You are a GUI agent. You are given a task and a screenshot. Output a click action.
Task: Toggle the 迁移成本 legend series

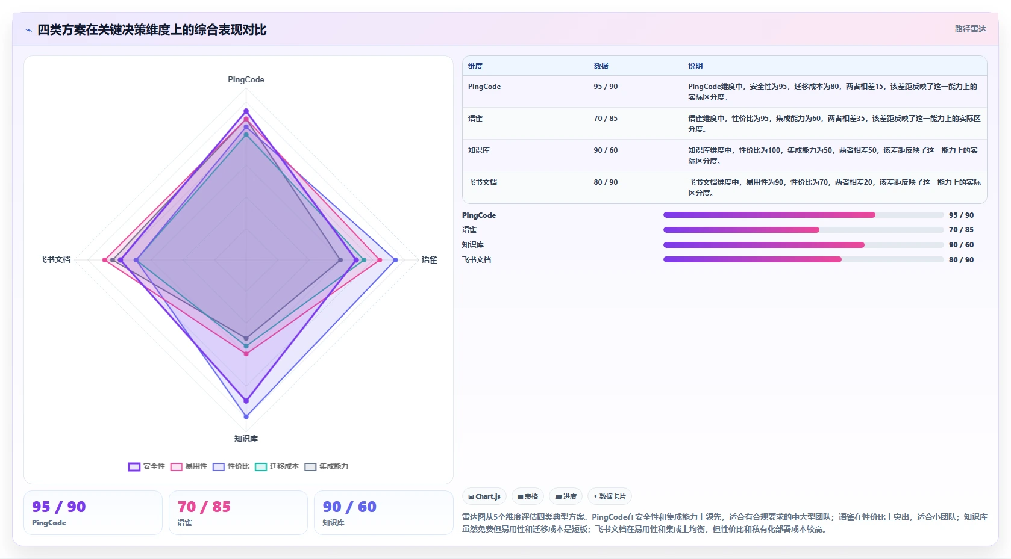[x=277, y=466]
